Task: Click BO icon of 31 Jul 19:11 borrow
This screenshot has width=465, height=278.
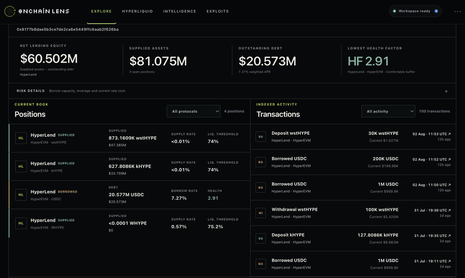Action: tap(261, 264)
